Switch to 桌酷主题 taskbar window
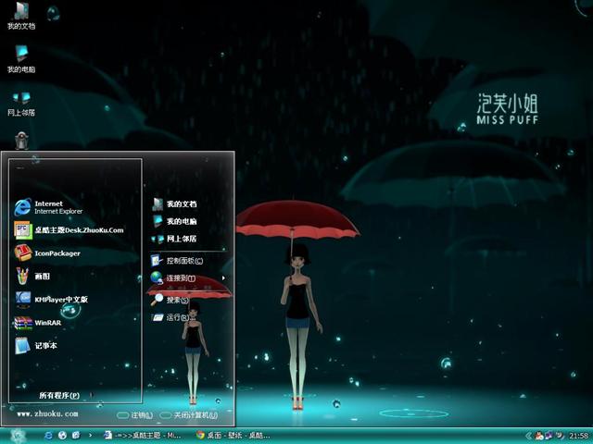 click(x=142, y=436)
